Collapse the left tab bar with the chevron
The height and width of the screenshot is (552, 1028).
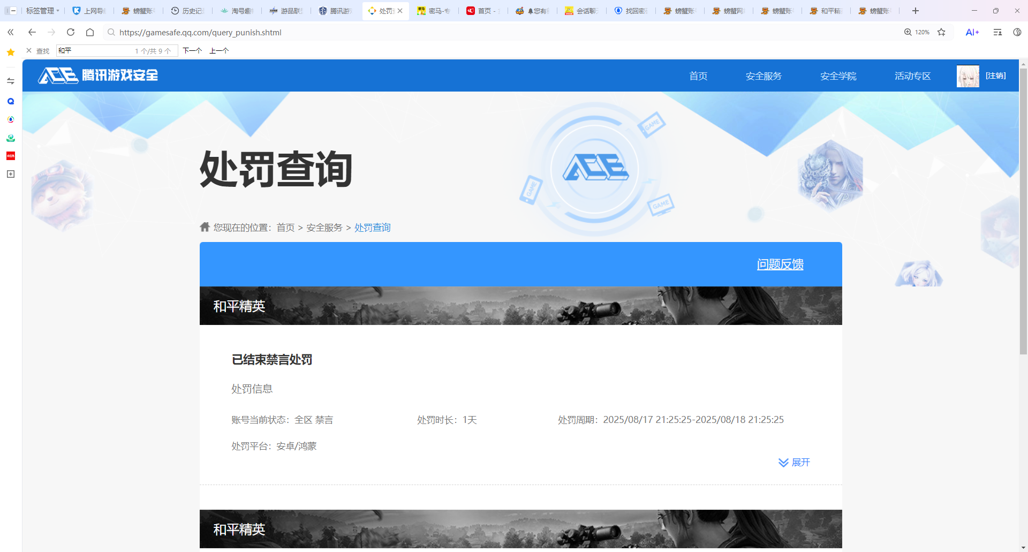click(10, 32)
